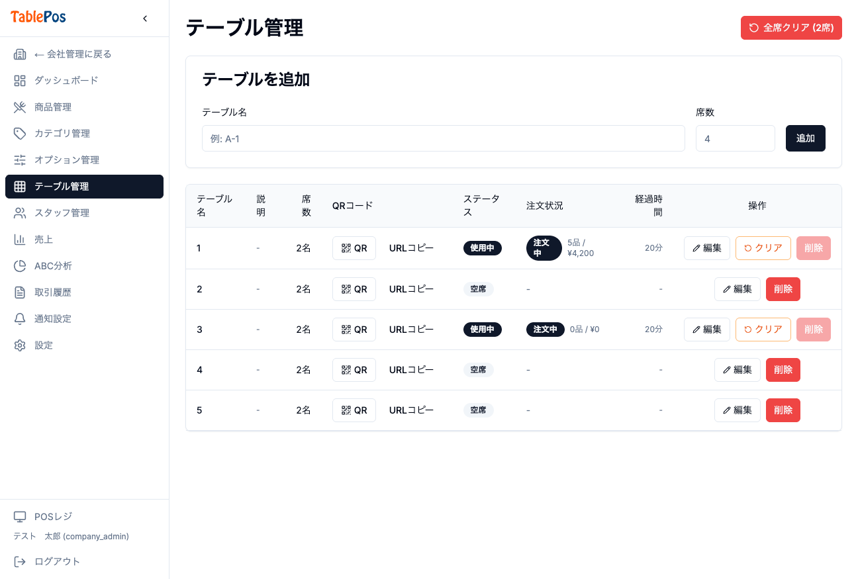Copy the URL for table 2
858x579 pixels.
coord(412,289)
